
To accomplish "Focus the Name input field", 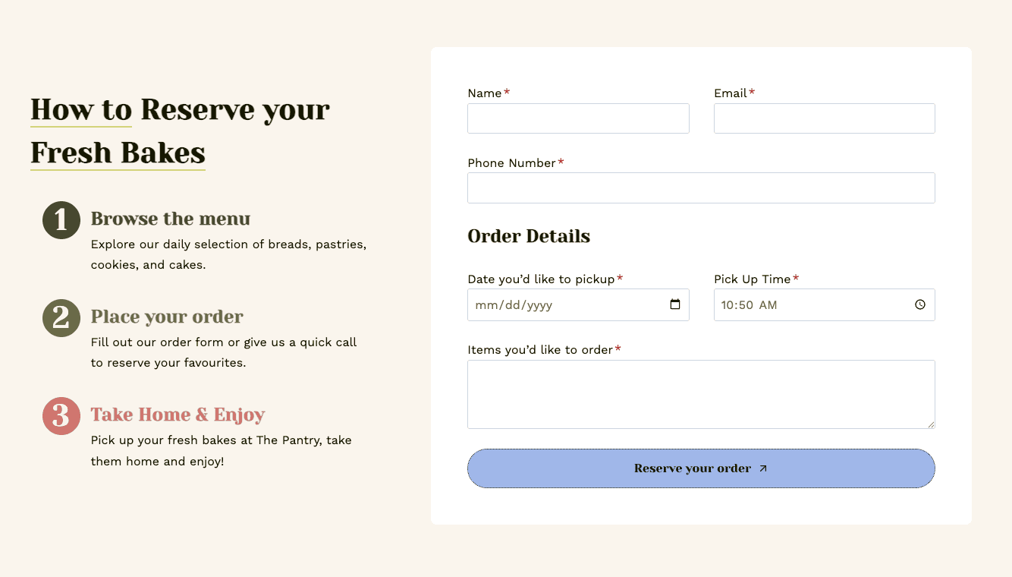I will click(578, 118).
